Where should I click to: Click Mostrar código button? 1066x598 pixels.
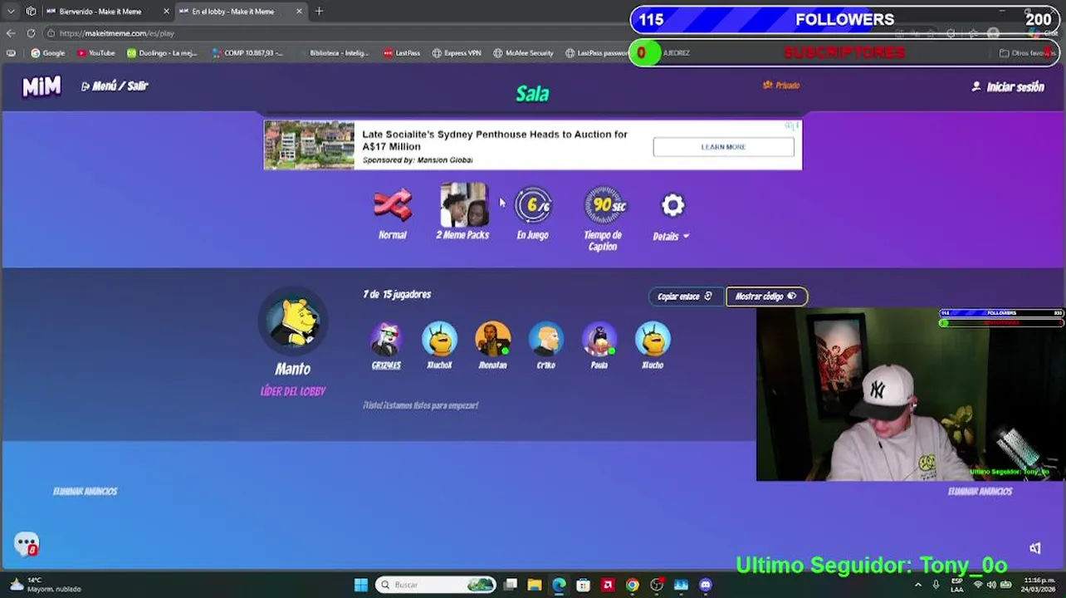tap(765, 297)
